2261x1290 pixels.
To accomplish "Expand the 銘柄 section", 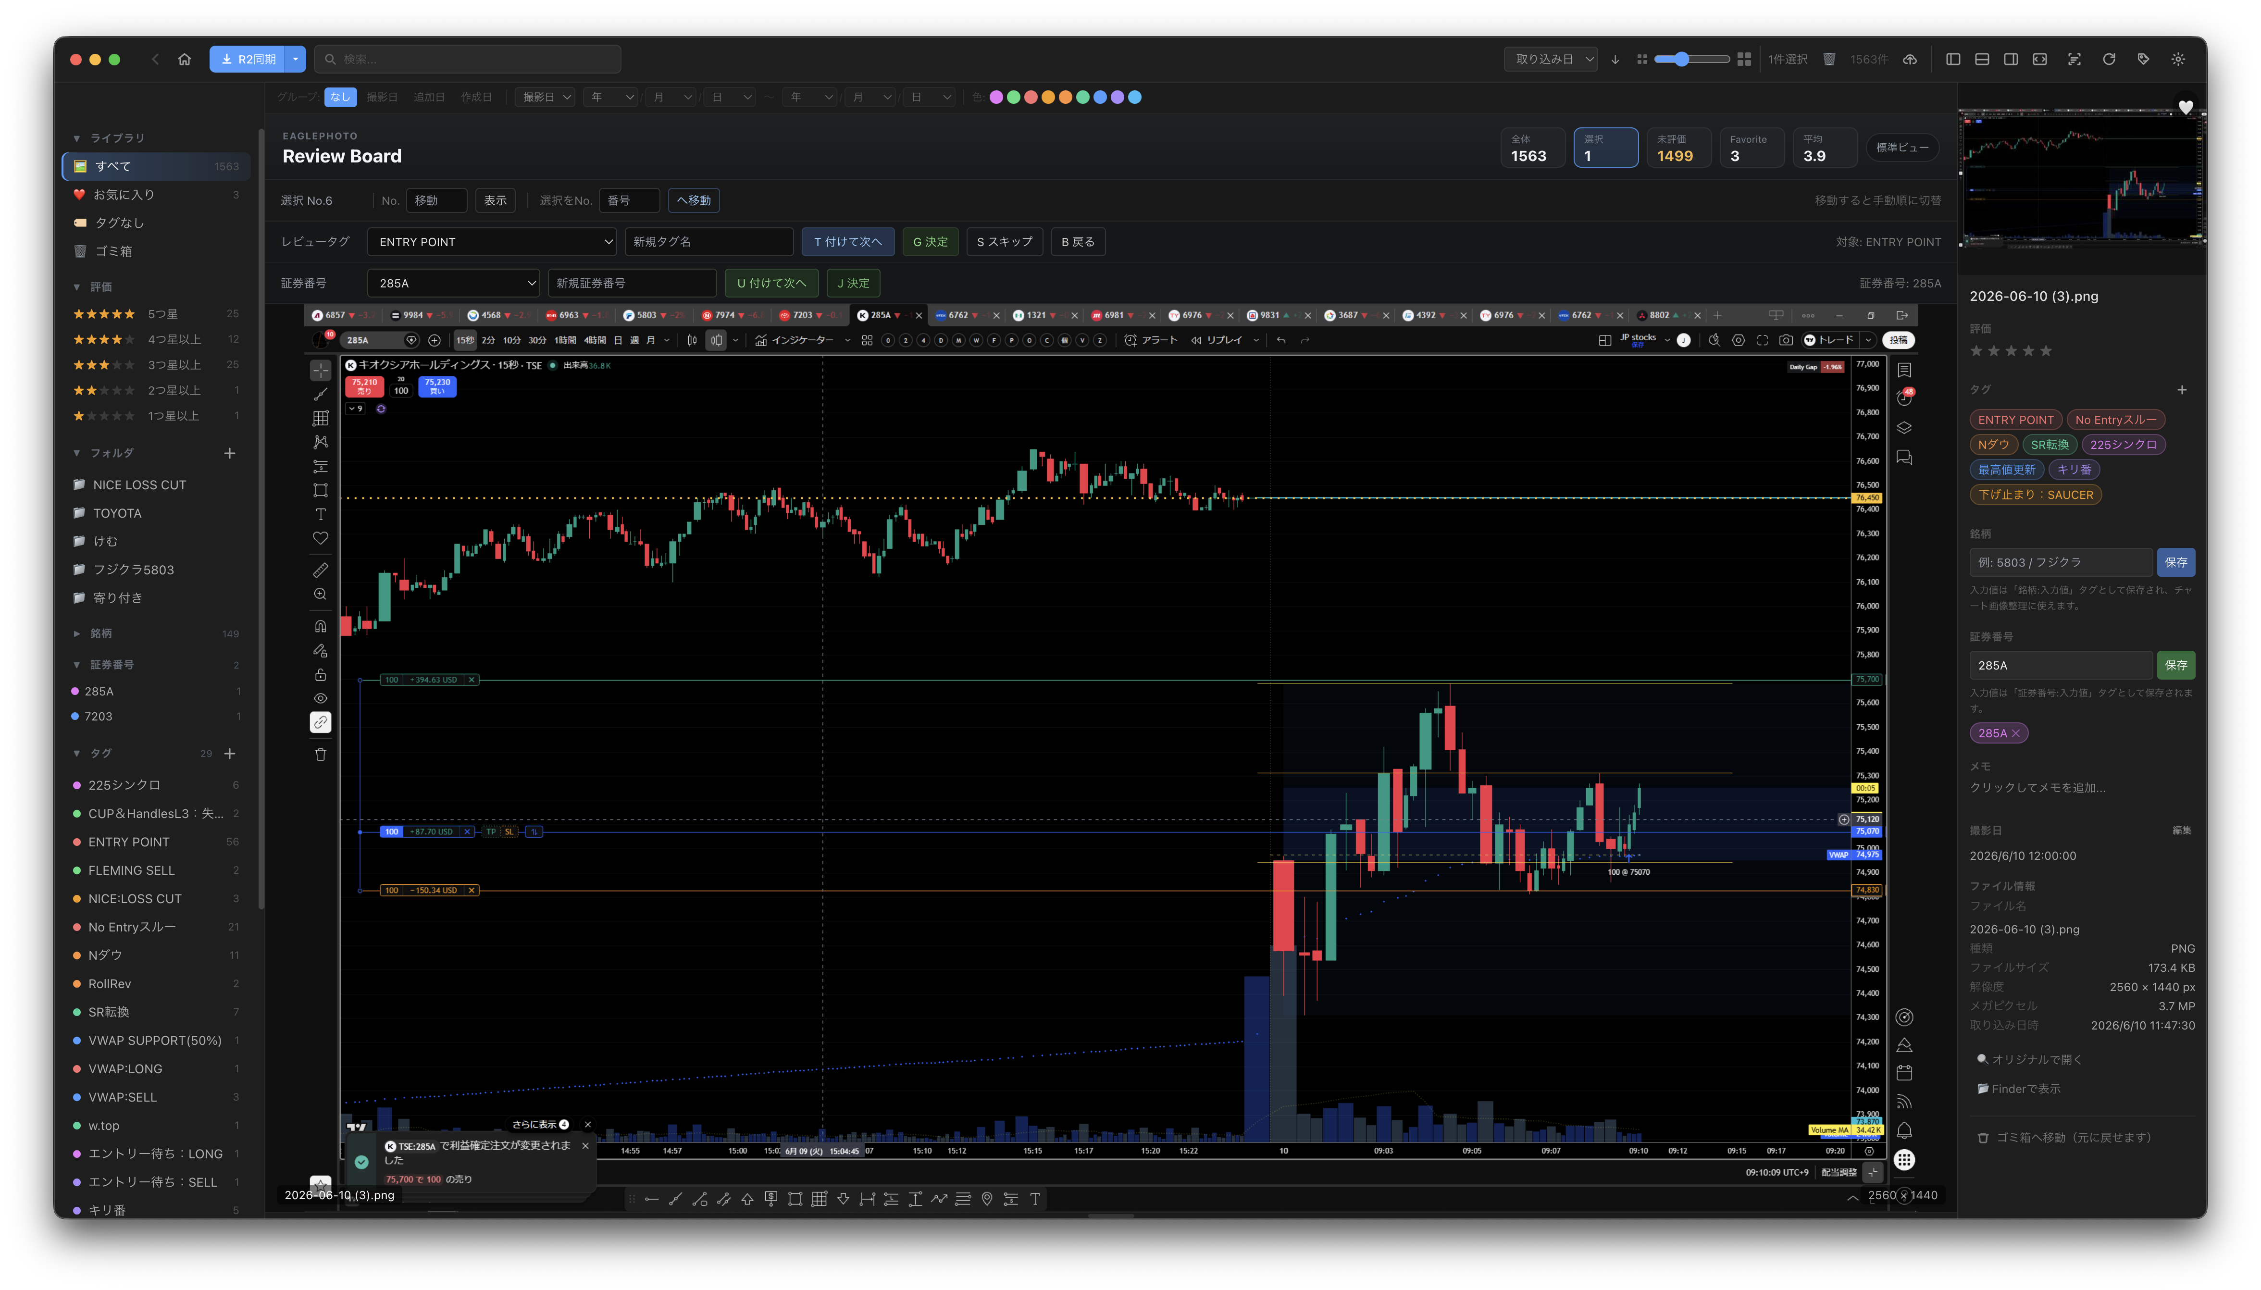I will [77, 633].
